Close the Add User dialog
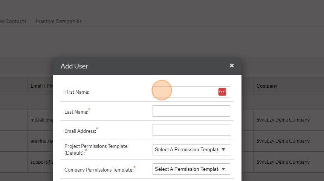 coord(232,65)
